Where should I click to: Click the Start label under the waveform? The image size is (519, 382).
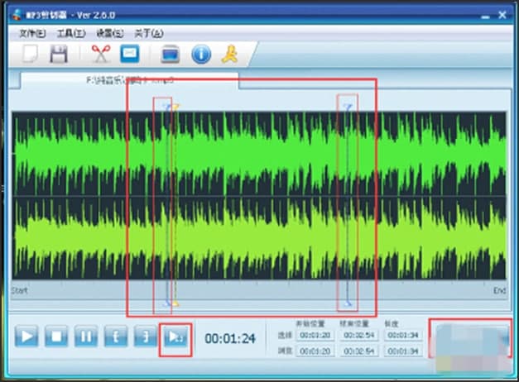(20, 291)
